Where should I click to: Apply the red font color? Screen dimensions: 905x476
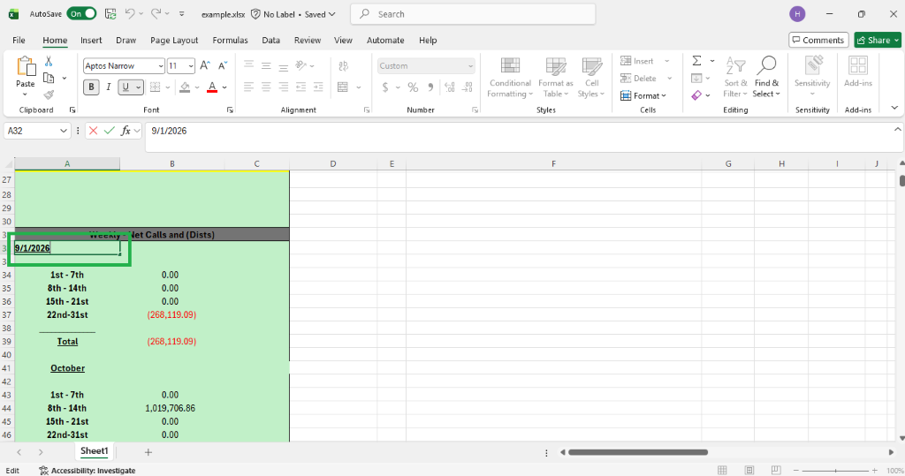coord(212,87)
